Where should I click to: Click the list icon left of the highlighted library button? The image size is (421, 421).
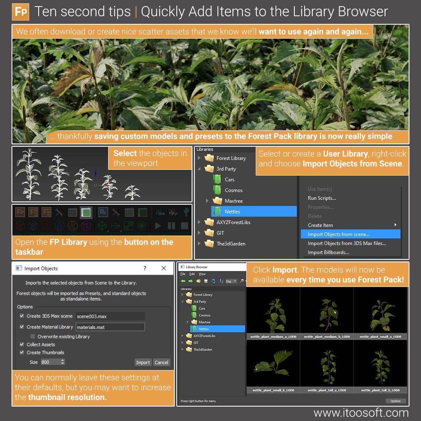coord(72,212)
